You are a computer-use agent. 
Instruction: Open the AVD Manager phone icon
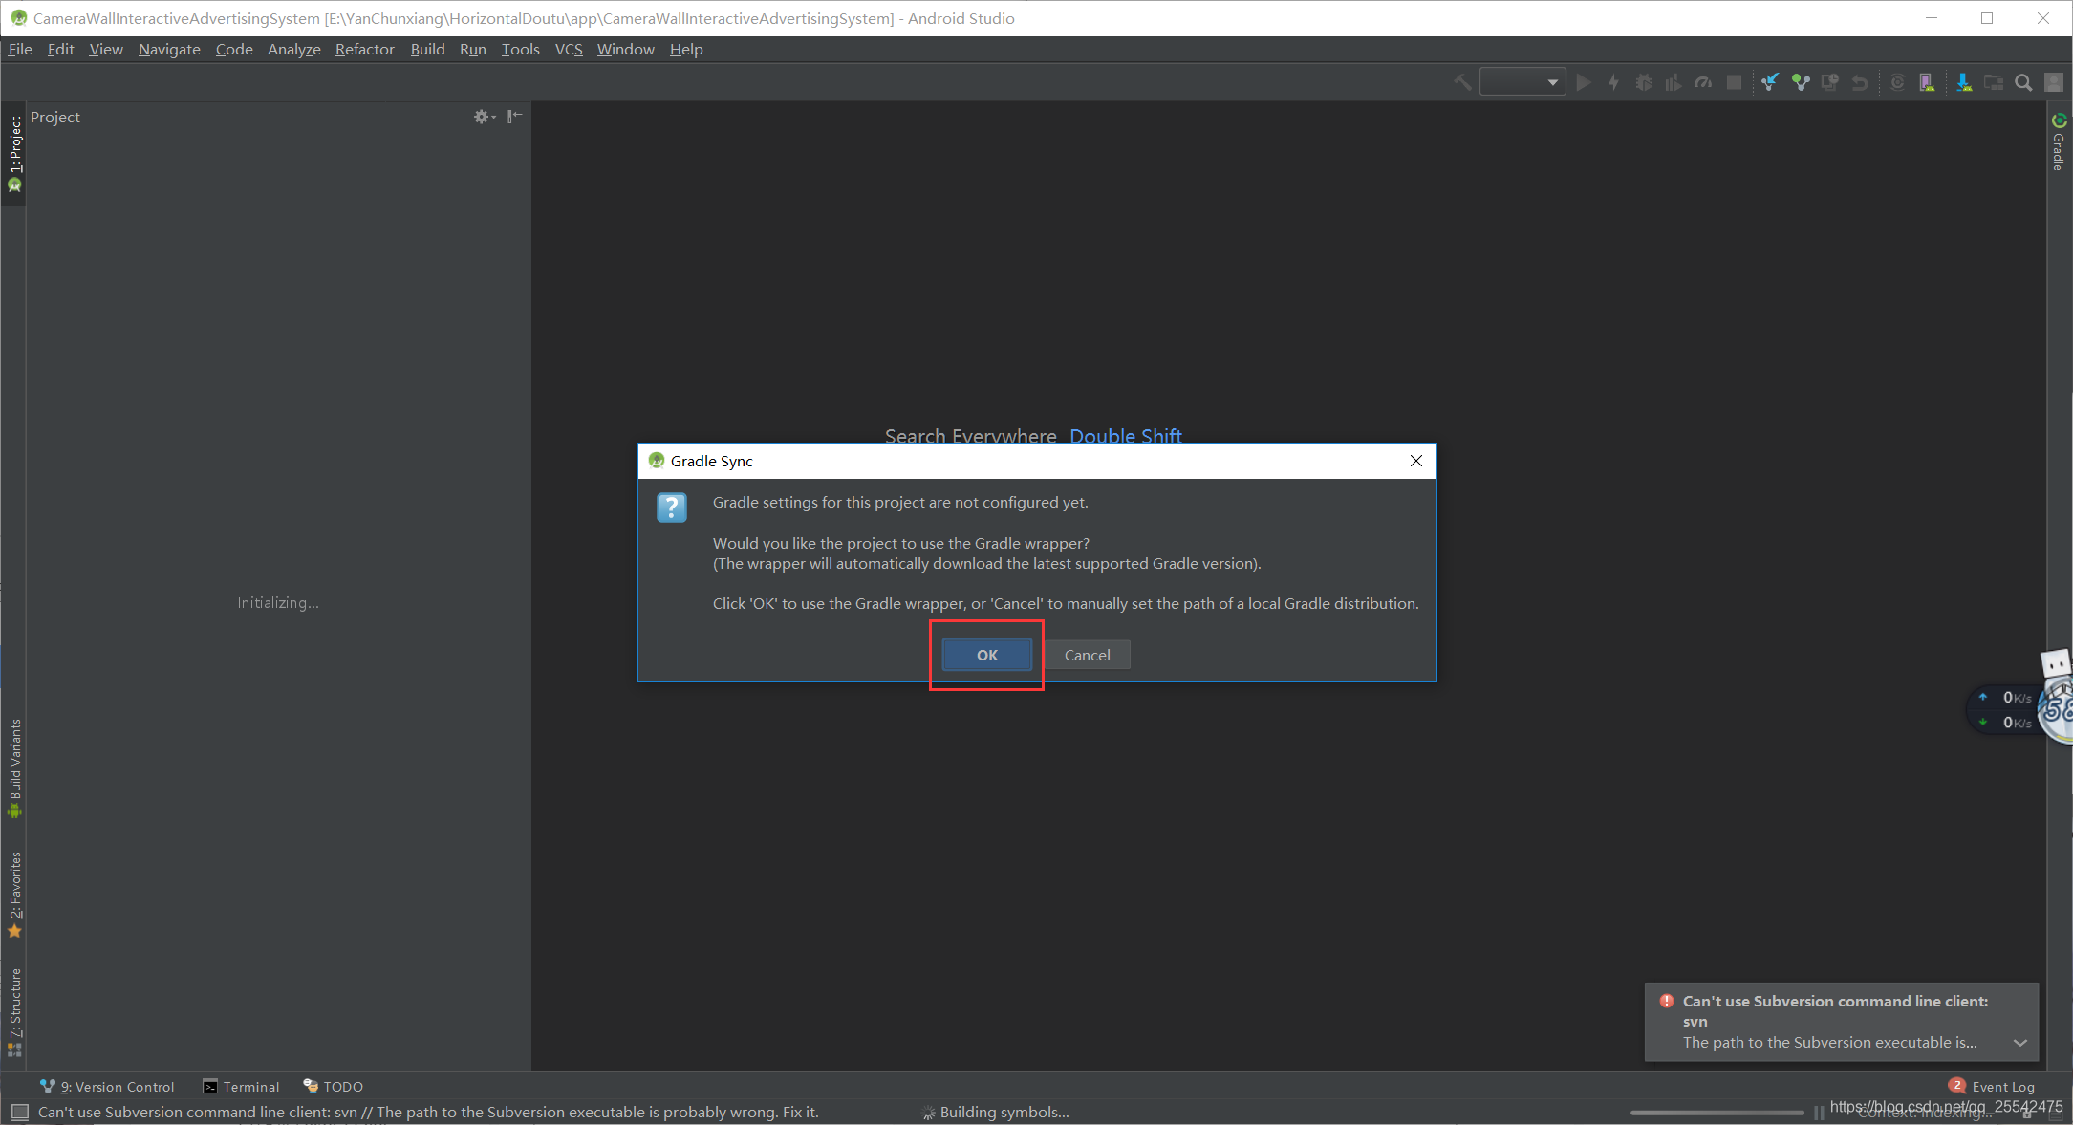point(1927,82)
